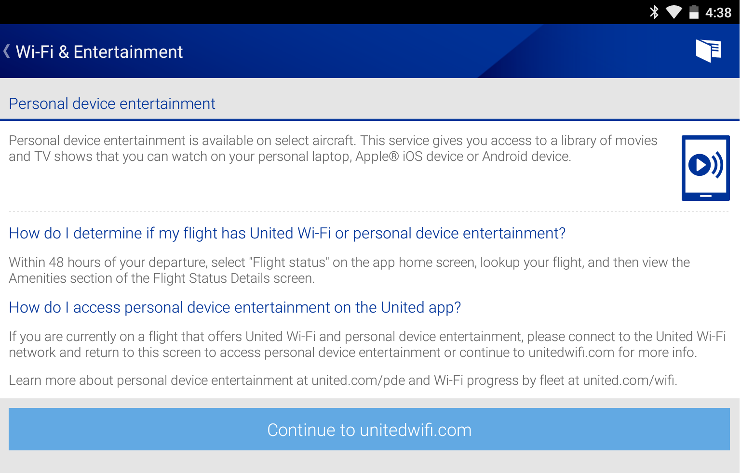Toggle the Wi-Fi connection from the status bar
Screen dimensions: 741x473
(674, 12)
